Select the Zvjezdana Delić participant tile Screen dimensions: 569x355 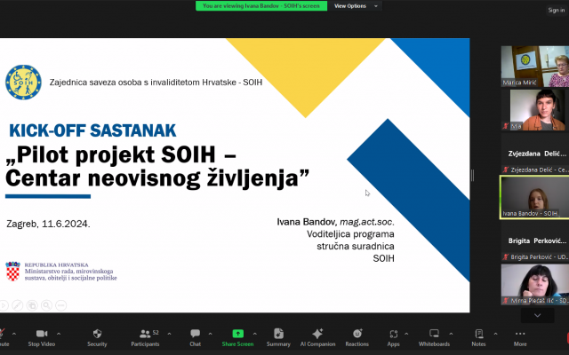tap(535, 154)
